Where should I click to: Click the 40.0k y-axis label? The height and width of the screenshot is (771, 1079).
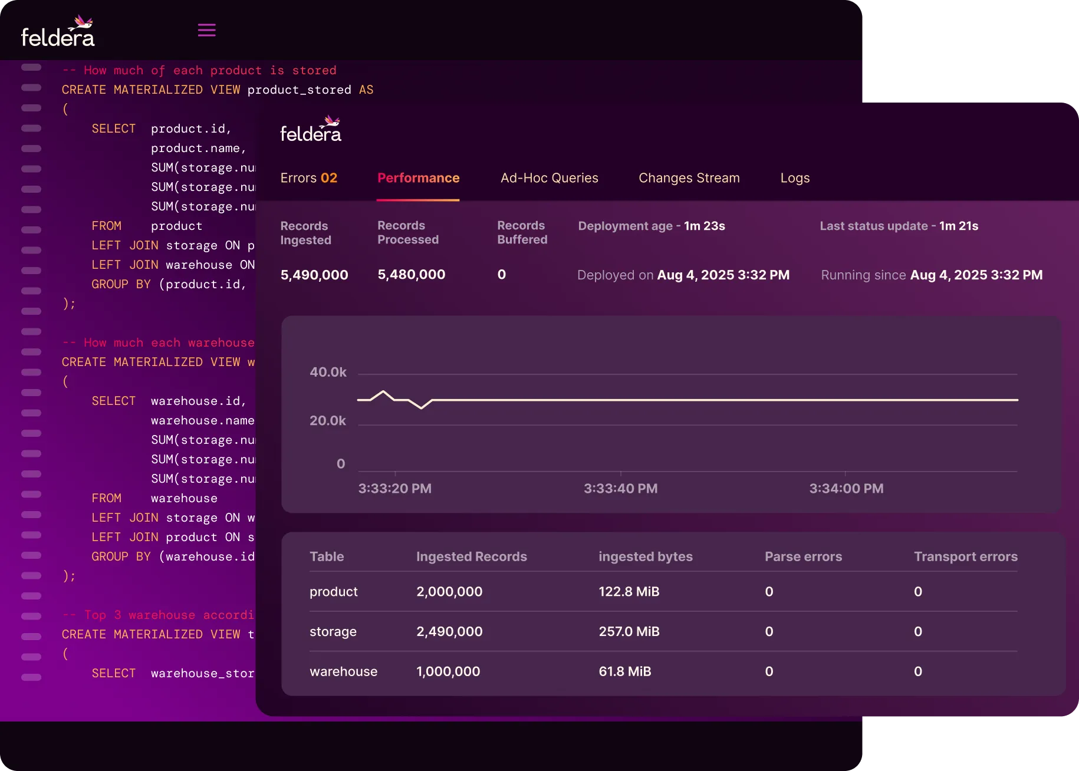tap(328, 372)
